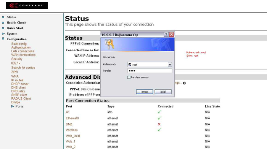Open the Wds_2 port link
The height and width of the screenshot is (149, 267).
pyautogui.click(x=71, y=147)
